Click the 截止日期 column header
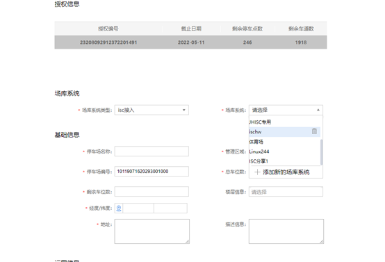This screenshot has width=385, height=262. tap(191, 28)
